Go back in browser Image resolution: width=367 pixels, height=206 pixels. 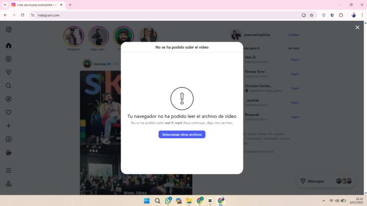click(x=6, y=15)
